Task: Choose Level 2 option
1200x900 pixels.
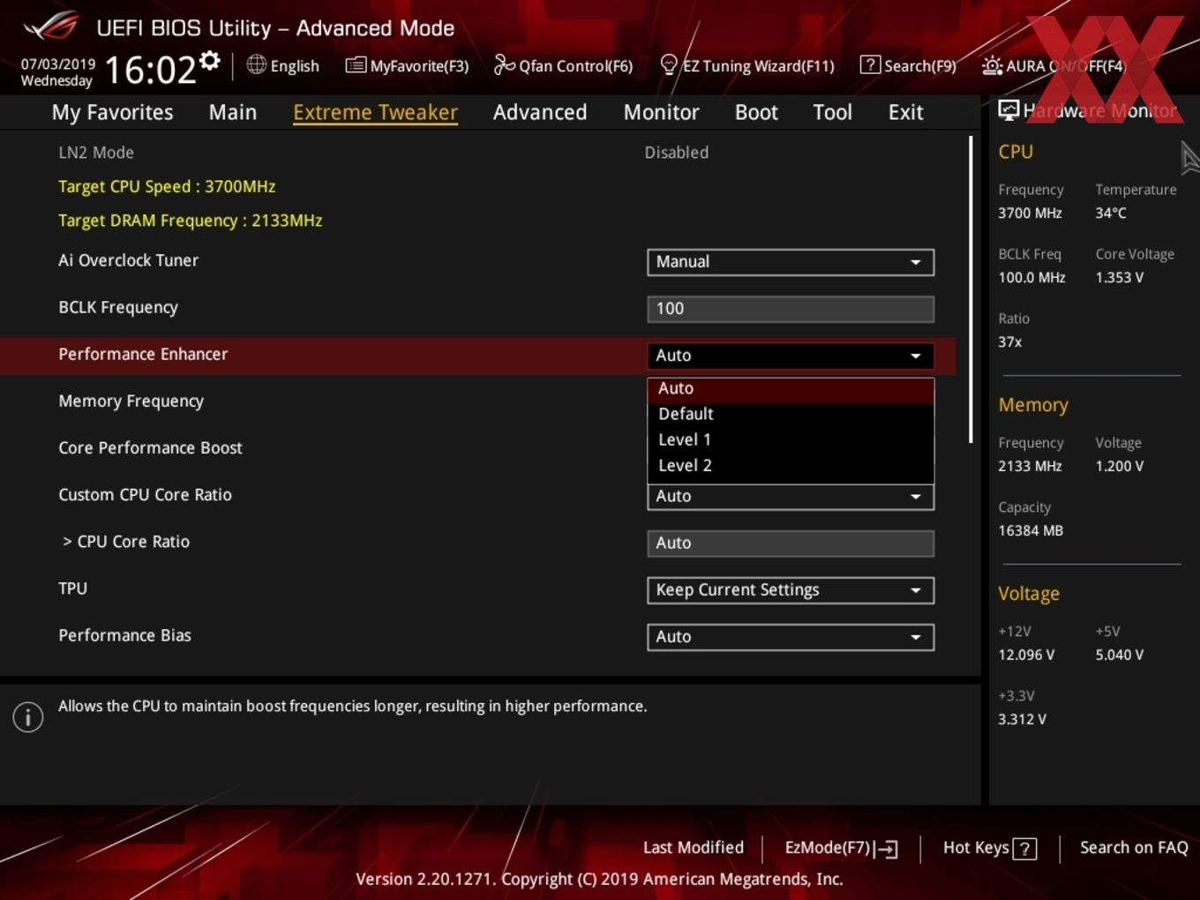Action: [x=791, y=465]
